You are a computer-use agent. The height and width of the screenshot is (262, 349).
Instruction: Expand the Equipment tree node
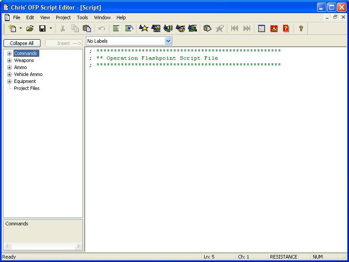9,81
